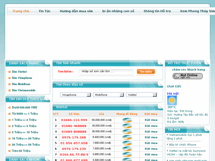Open news Vietnamobile Gọi 1 phút tặng 1 phút

pyautogui.click(x=184, y=137)
